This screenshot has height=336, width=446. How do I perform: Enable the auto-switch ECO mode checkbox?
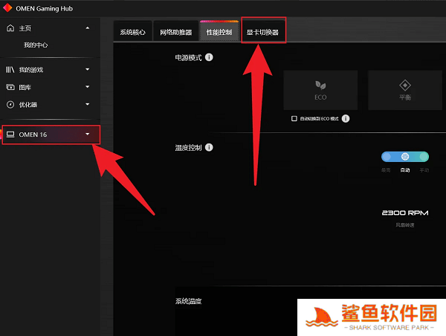[294, 118]
